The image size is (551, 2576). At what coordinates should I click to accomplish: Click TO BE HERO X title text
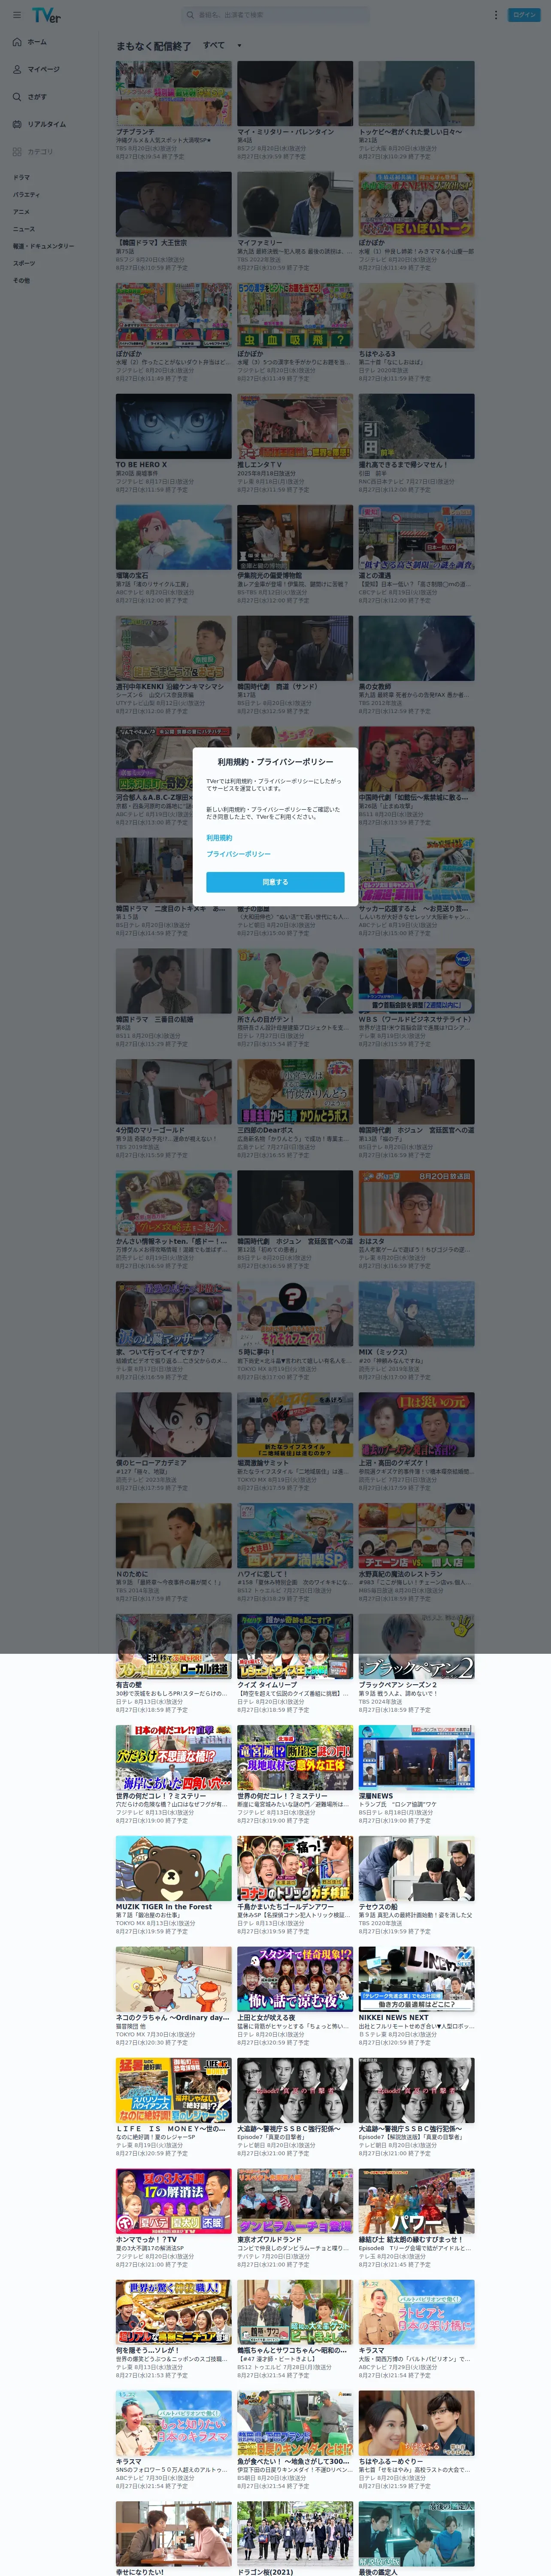click(141, 465)
